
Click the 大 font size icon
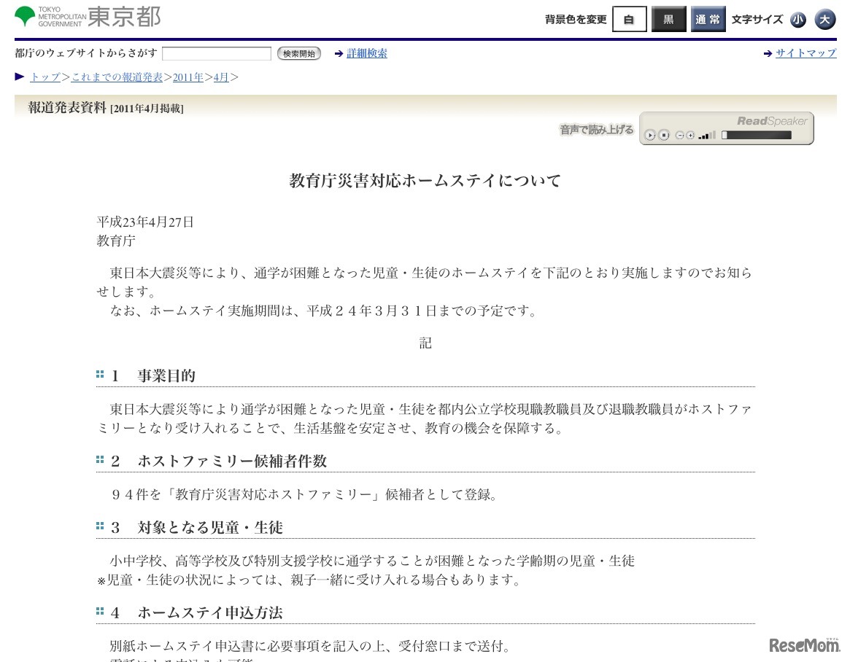click(825, 20)
